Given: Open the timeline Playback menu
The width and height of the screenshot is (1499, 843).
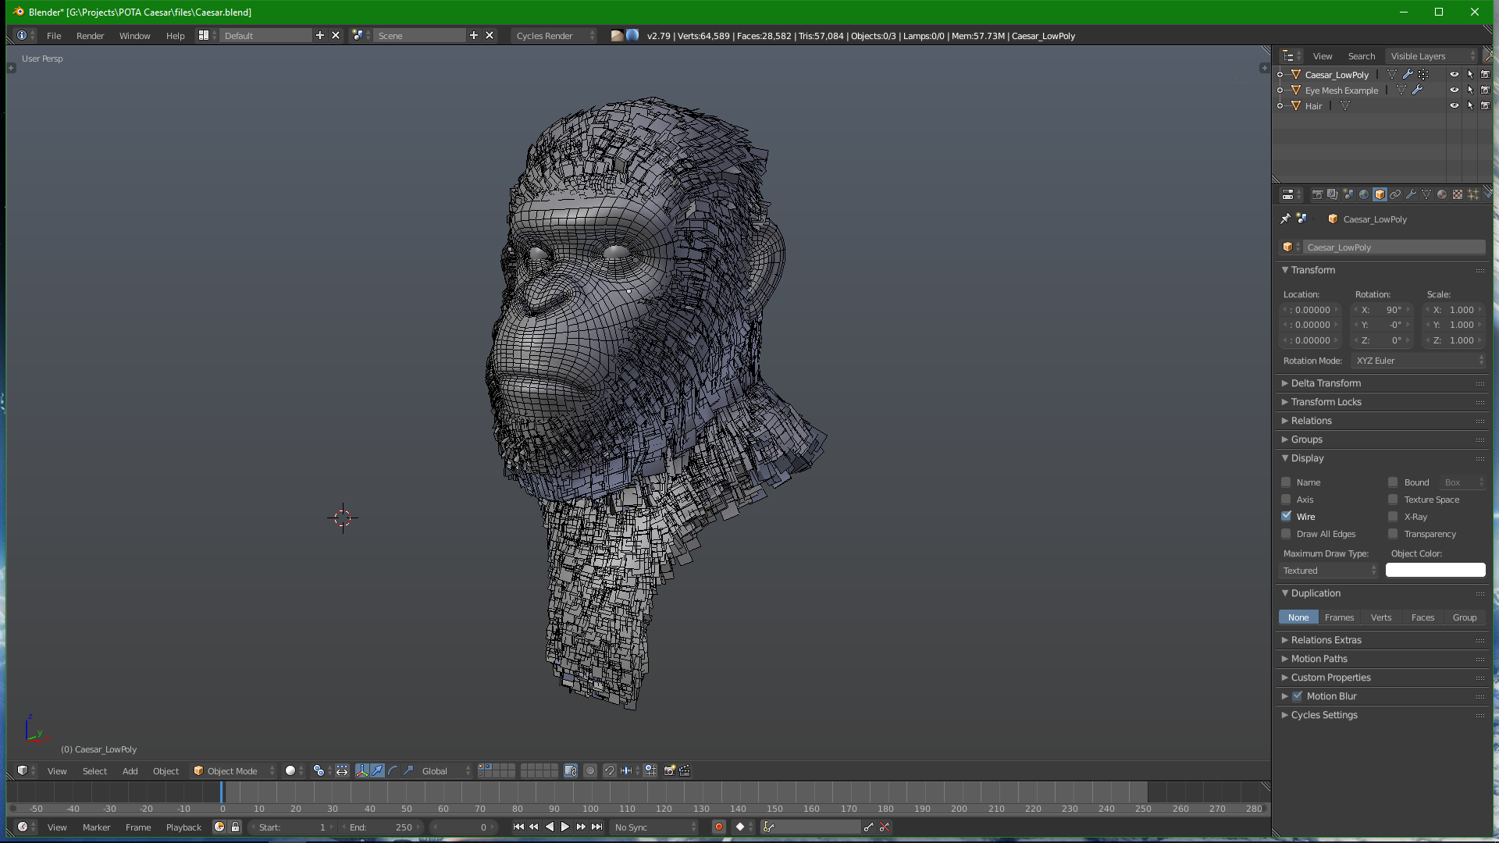Looking at the screenshot, I should (183, 827).
